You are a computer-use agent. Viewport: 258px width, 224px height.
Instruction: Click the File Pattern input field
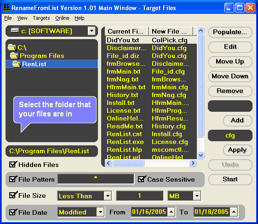coord(96,179)
